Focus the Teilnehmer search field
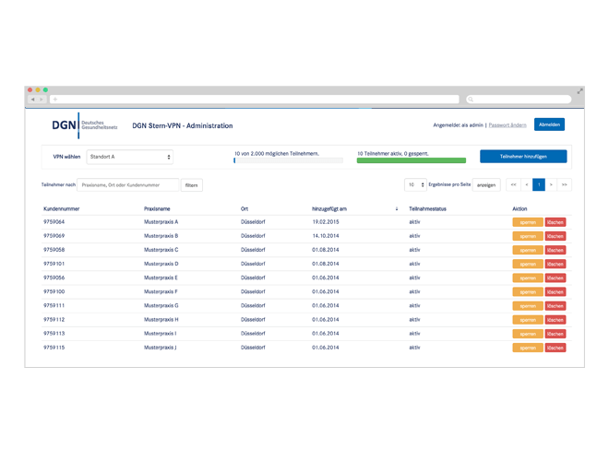609x461 pixels. tap(127, 185)
